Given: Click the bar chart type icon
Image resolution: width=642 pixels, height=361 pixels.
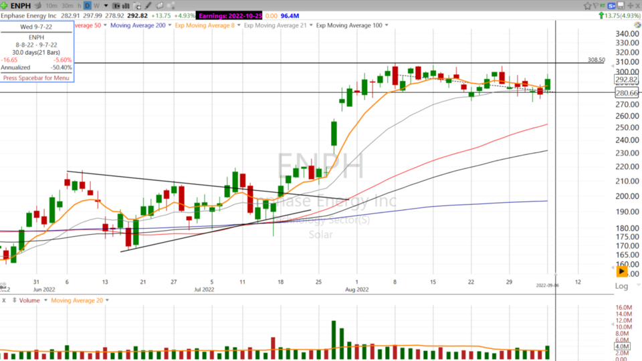Looking at the screenshot, I should pos(126,6).
